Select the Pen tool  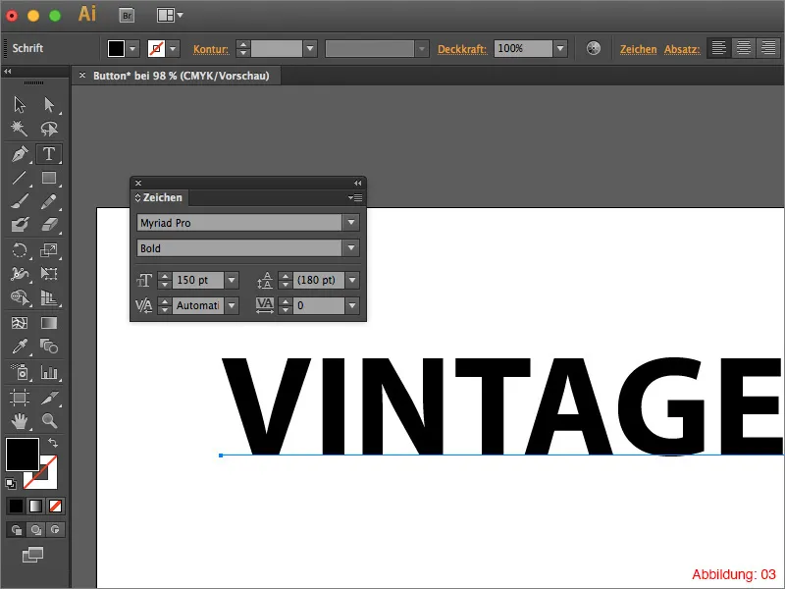pos(19,154)
